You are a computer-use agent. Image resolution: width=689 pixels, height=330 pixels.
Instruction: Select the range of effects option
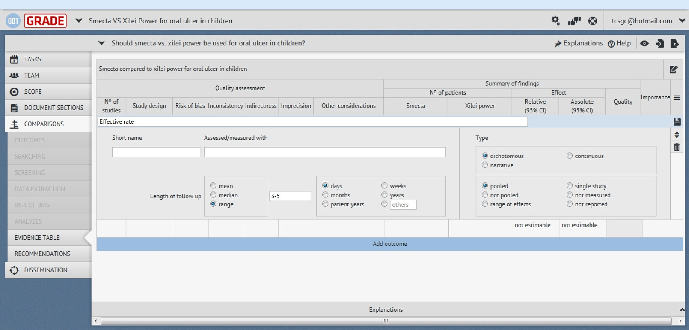click(x=485, y=204)
